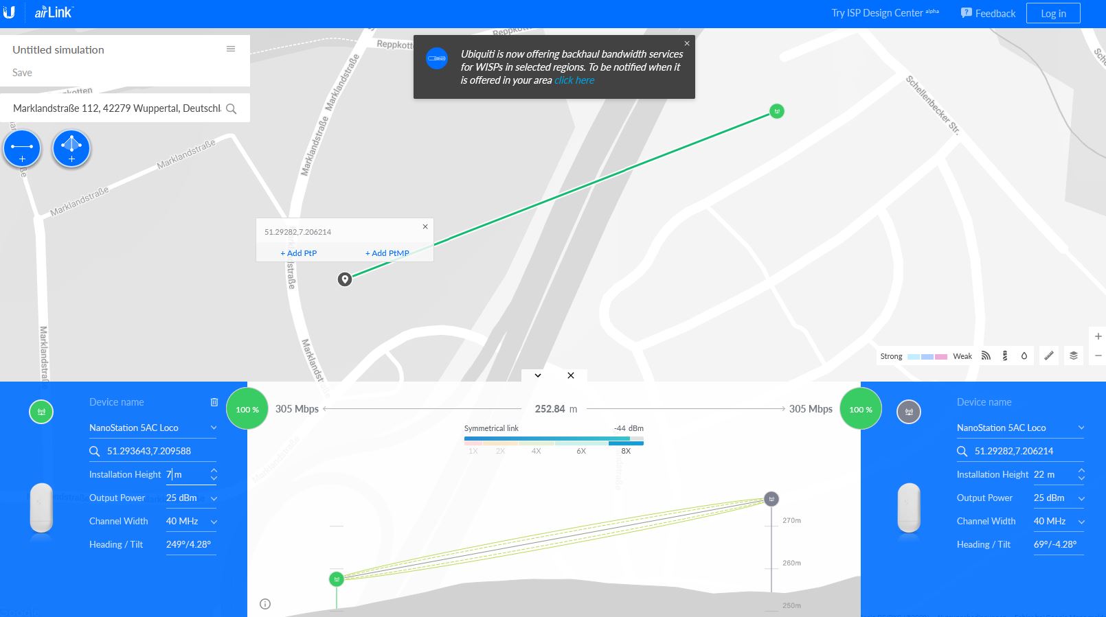Viewport: 1106px width, 617px height.
Task: Click the + Add PtP link
Action: coord(299,253)
